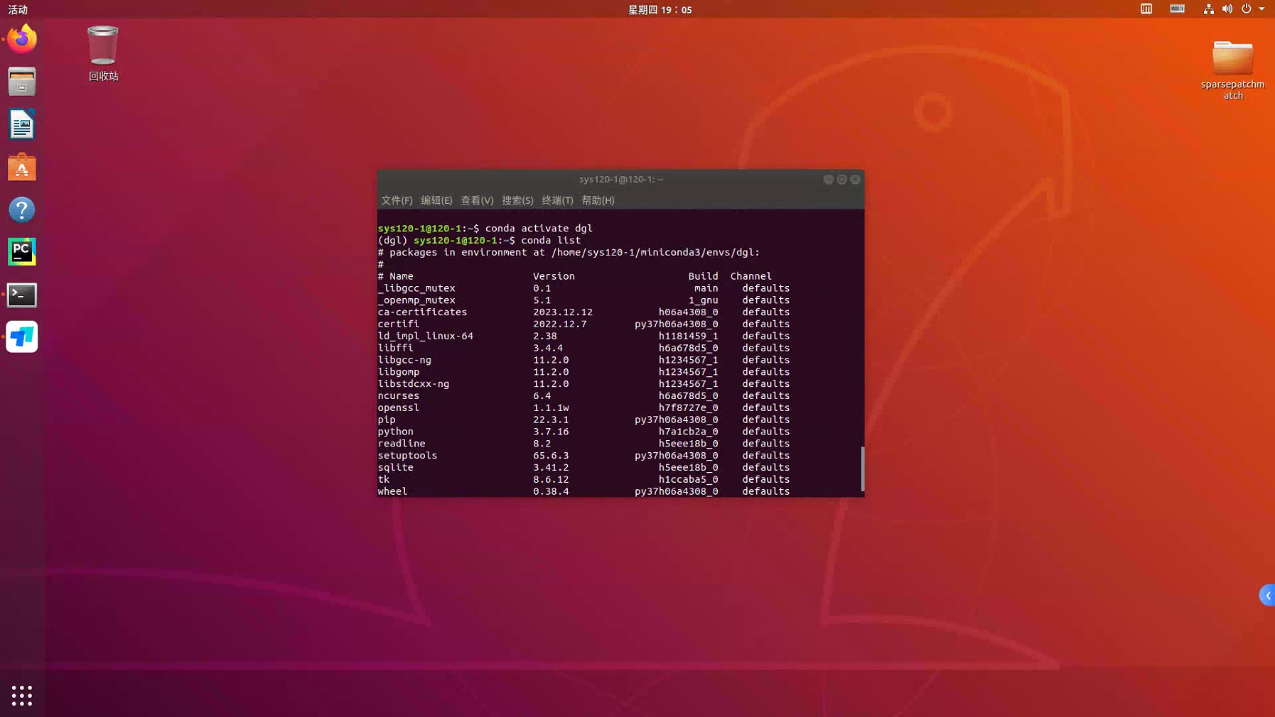This screenshot has height=717, width=1275.
Task: Open the network status icon
Action: point(1208,9)
